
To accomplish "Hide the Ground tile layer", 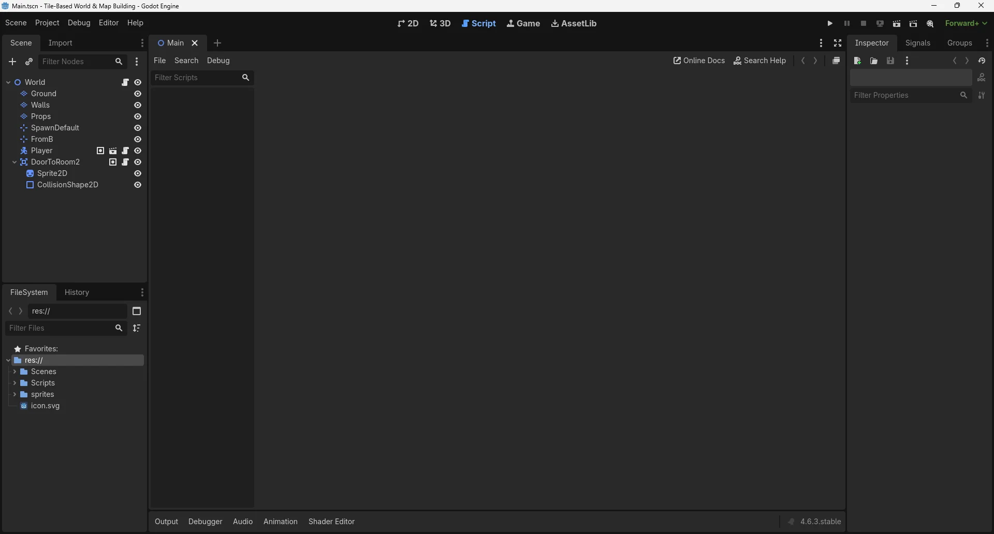I will tap(138, 94).
